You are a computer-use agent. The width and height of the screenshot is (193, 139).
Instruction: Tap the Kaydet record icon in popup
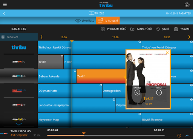point(137,93)
